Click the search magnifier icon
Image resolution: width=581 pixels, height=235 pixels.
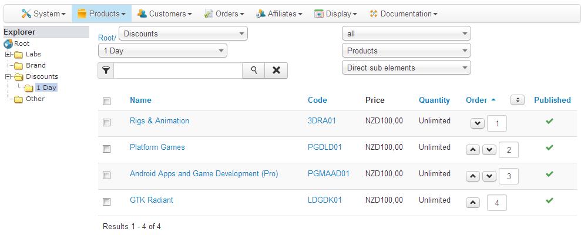(x=254, y=70)
